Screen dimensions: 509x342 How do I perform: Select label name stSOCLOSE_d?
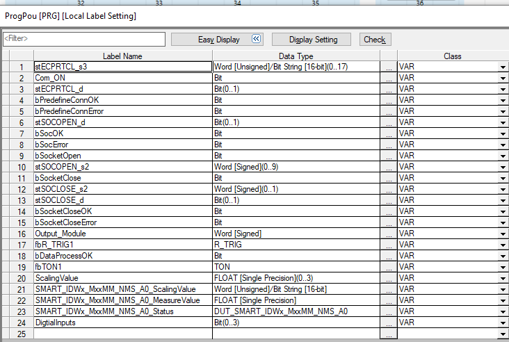pos(123,200)
